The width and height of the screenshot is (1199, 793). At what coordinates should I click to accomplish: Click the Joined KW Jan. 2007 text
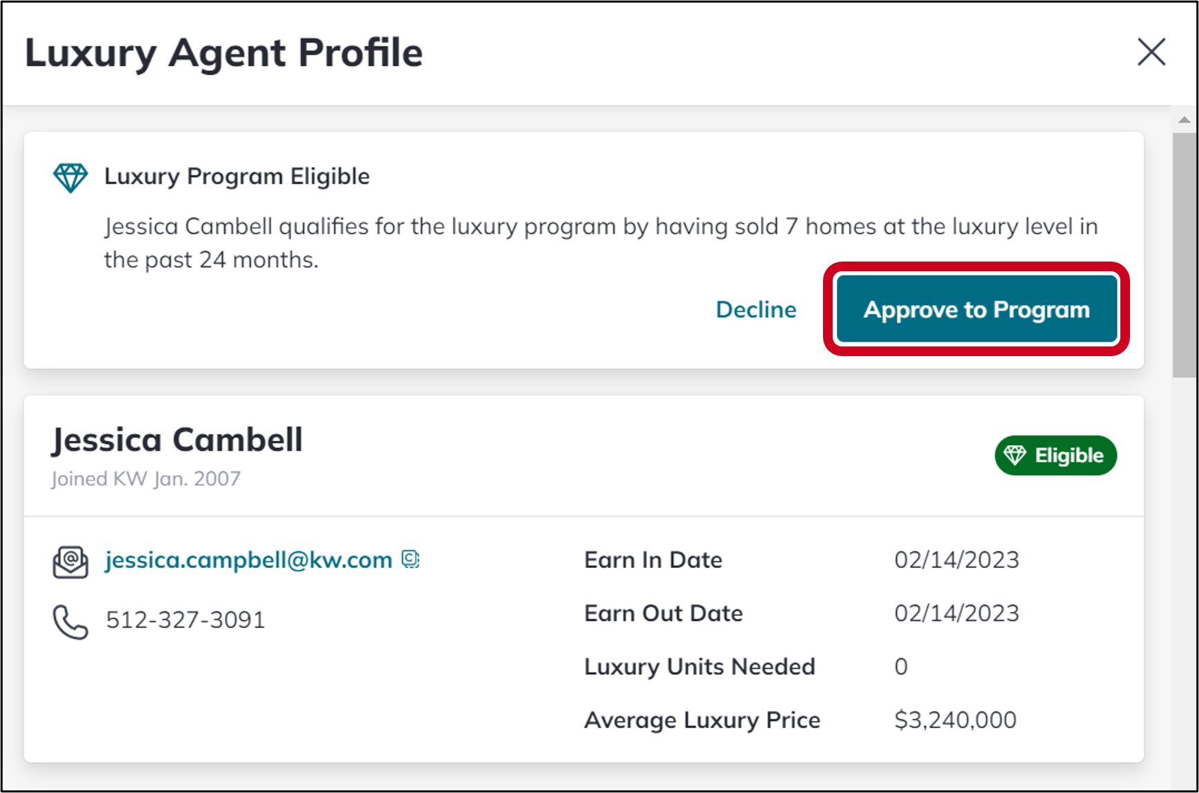tap(146, 478)
